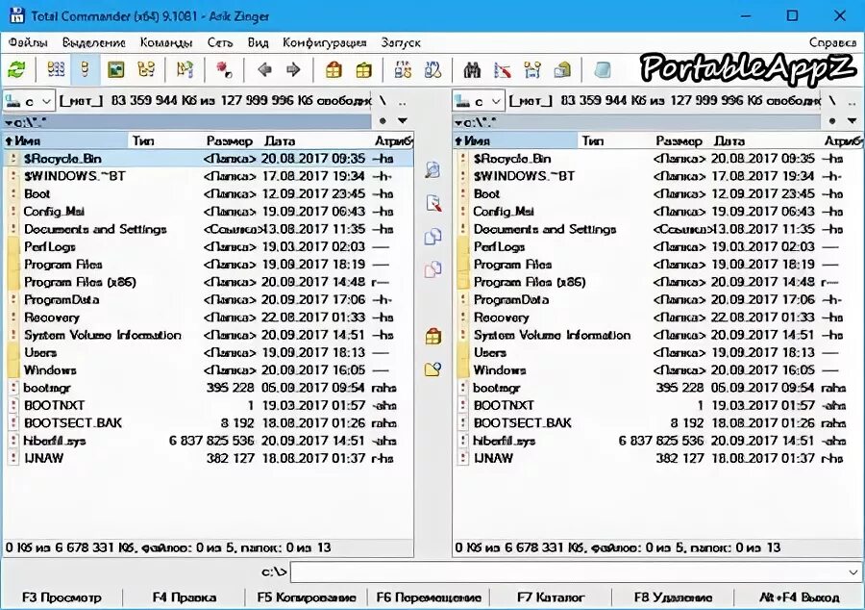This screenshot has width=865, height=610.
Task: Click F5 Копирование button
Action: pyautogui.click(x=307, y=597)
